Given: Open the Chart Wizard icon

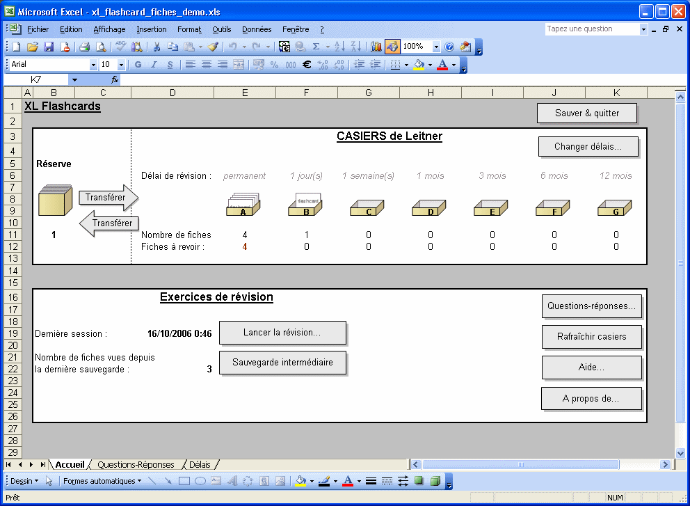Looking at the screenshot, I should coord(376,47).
